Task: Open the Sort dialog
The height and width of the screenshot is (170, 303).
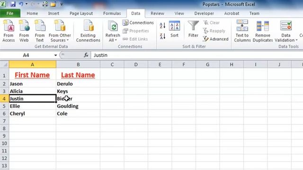Action: [174, 29]
